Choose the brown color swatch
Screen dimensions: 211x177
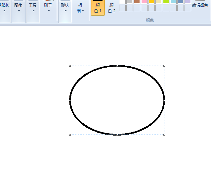tap(137, 1)
